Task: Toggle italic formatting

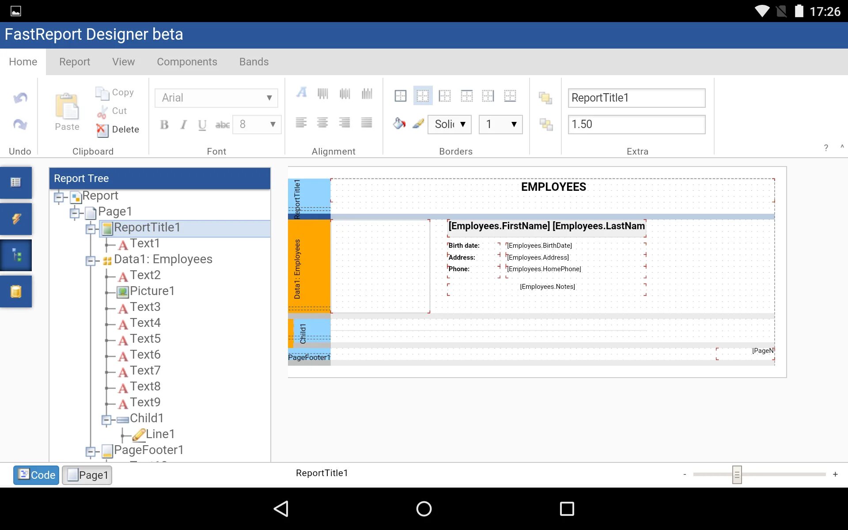Action: [x=183, y=125]
